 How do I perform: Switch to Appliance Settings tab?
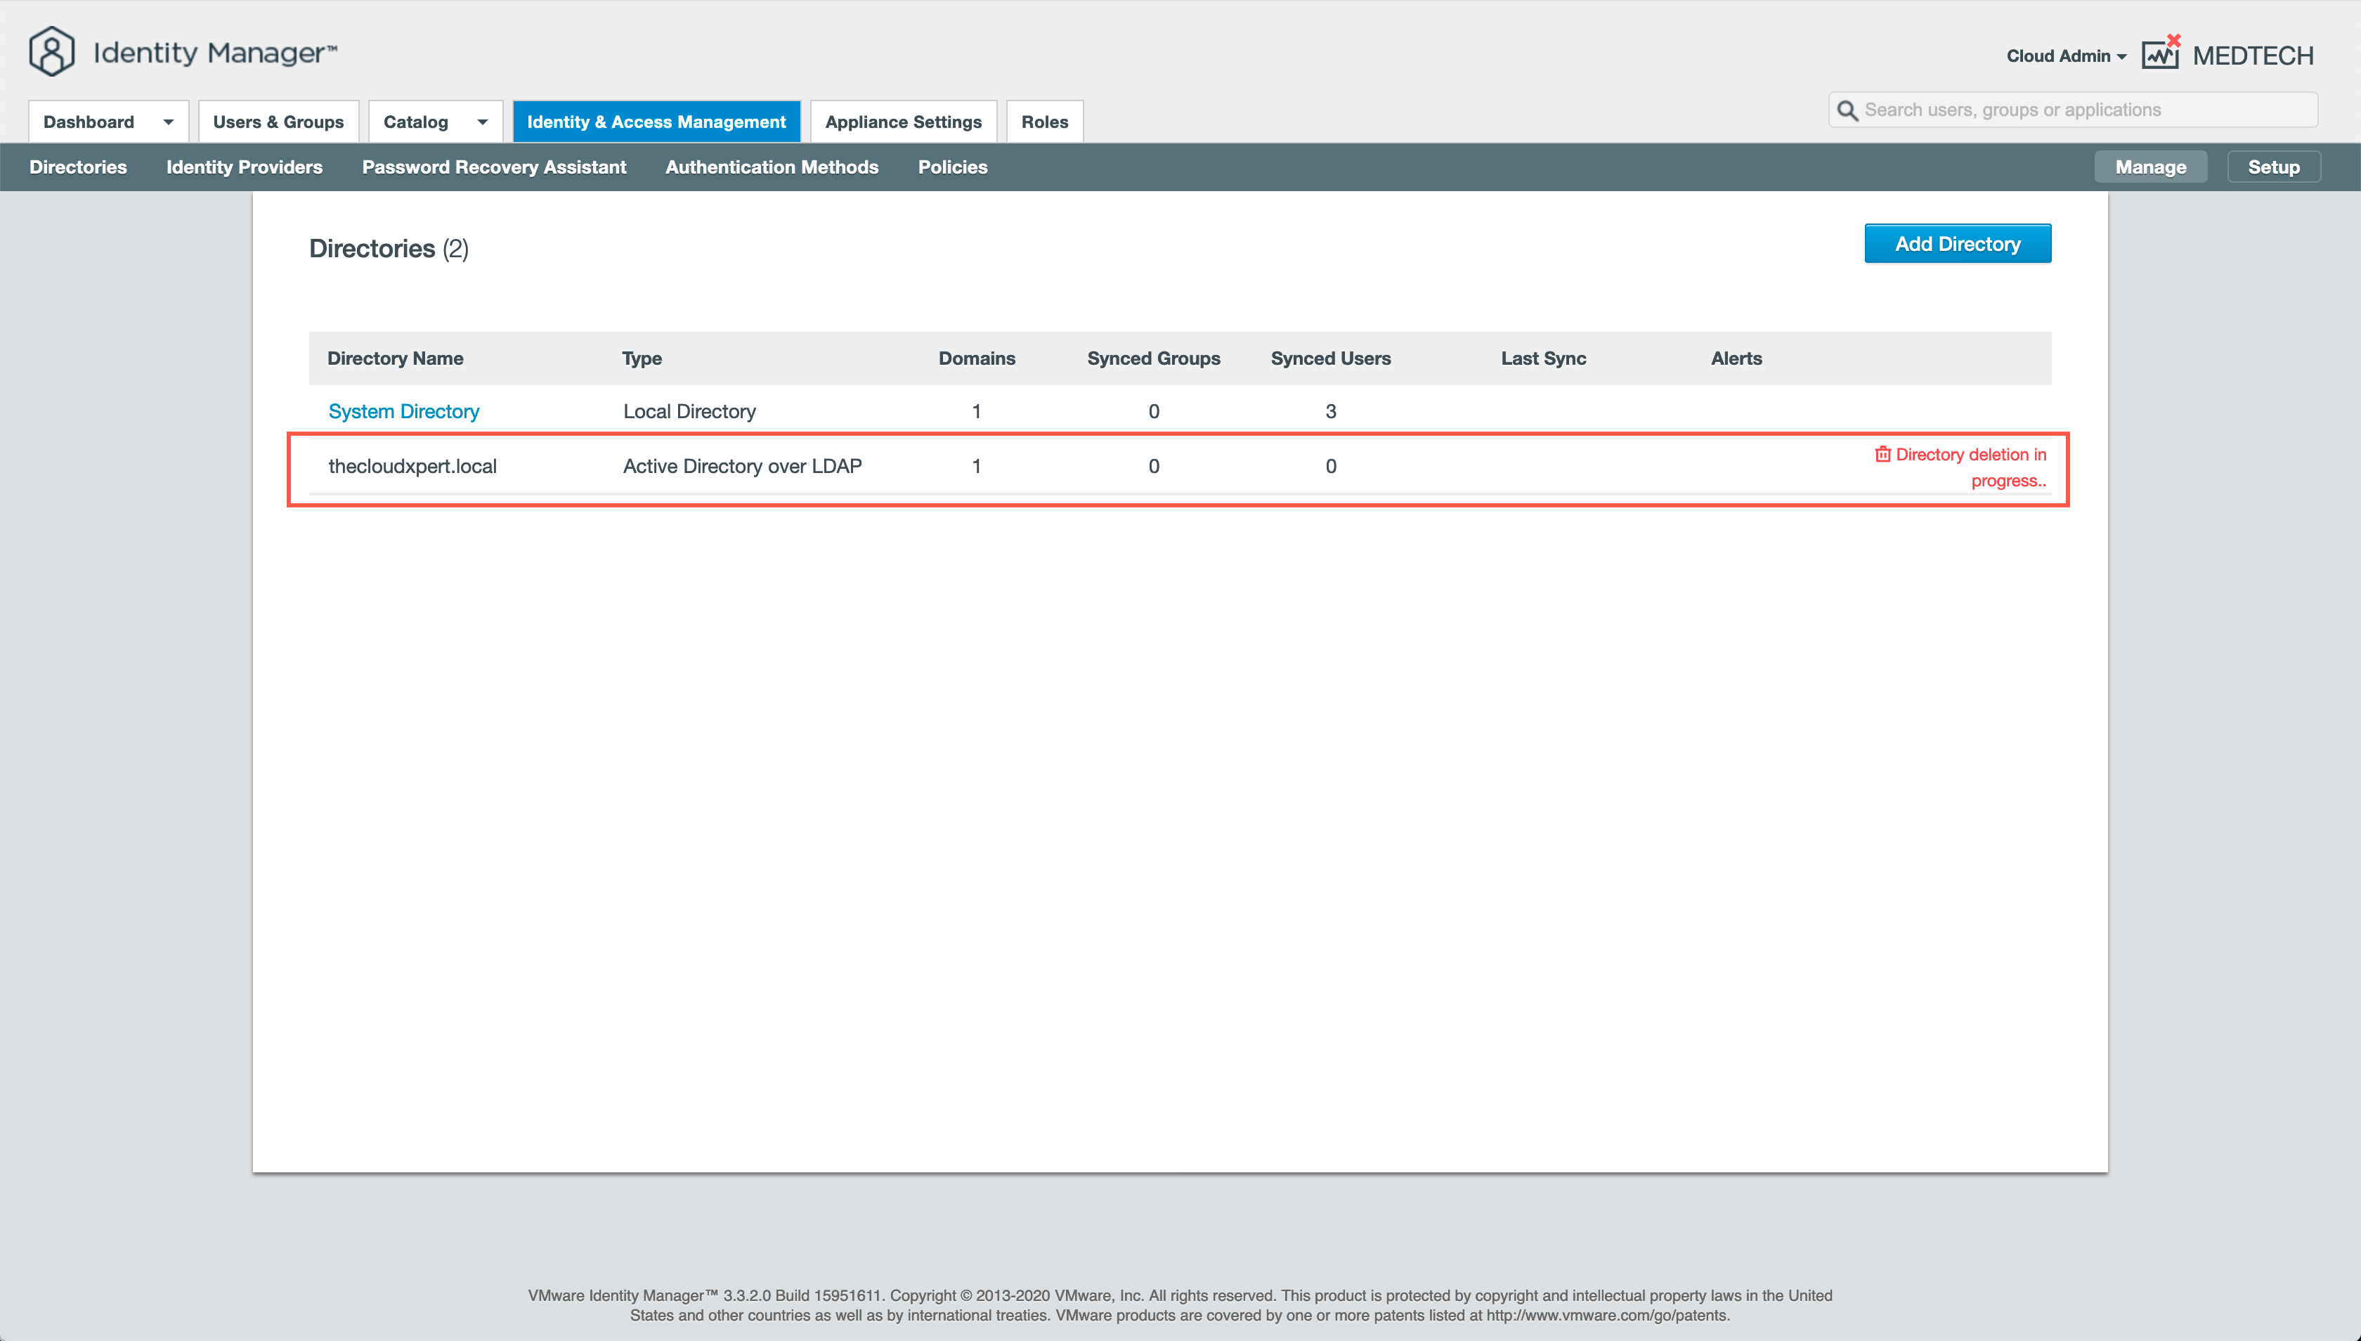902,122
